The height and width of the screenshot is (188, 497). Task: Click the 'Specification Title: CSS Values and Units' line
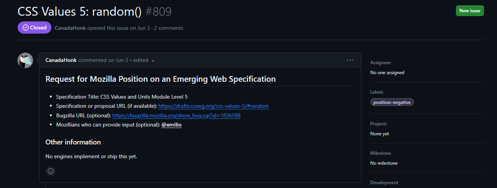[122, 97]
